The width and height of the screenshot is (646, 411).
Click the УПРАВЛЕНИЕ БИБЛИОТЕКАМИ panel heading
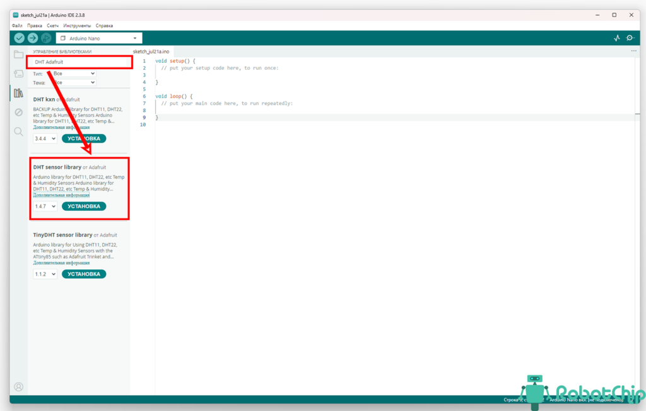62,52
